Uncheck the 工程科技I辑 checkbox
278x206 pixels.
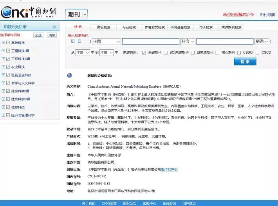8,51
